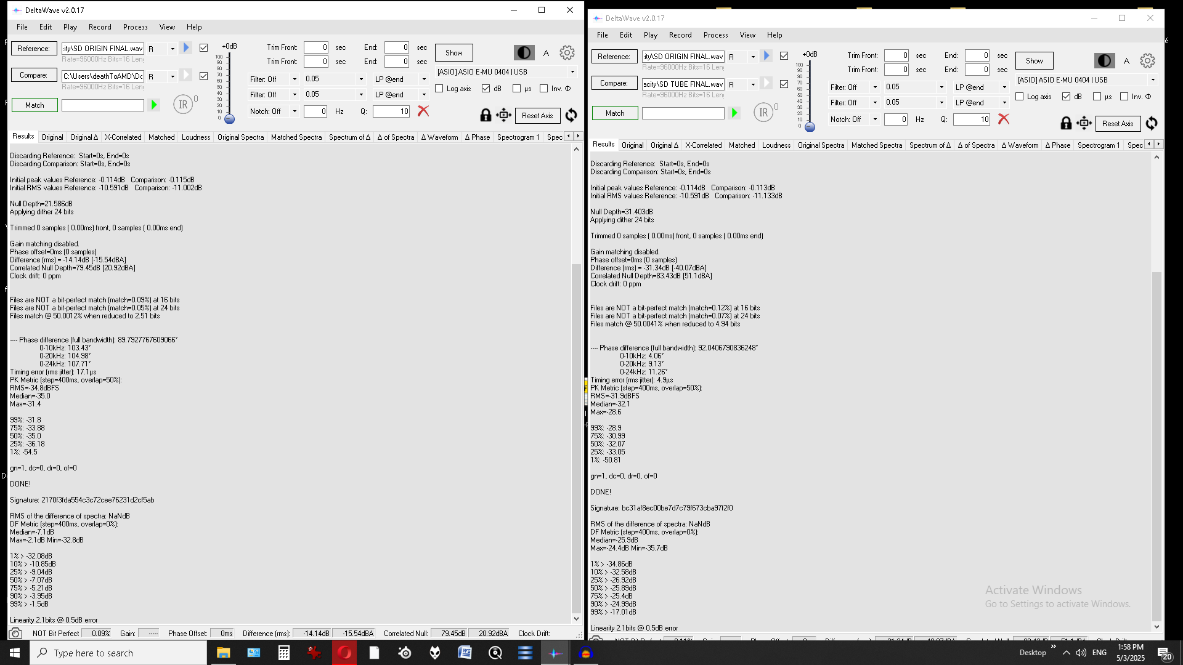
Task: Enable Inv. Φ checkbox in left window
Action: [x=544, y=89]
